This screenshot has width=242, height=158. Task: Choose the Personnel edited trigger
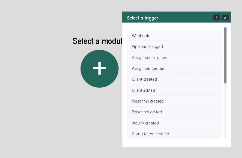coord(174,112)
